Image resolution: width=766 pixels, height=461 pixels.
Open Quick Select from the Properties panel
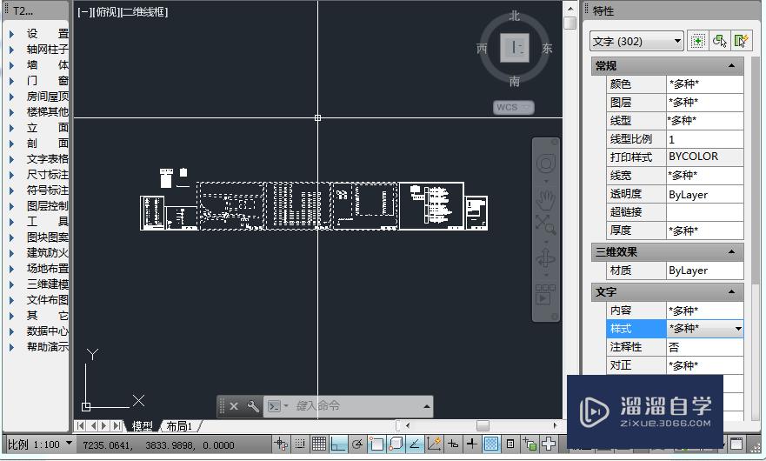pos(741,41)
